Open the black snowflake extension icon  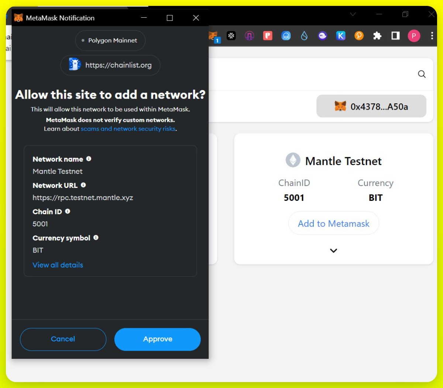[x=231, y=36]
